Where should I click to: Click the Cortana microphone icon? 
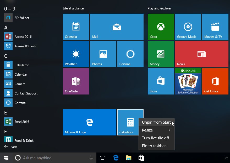pos(91,158)
